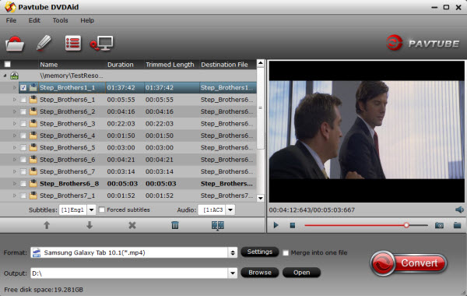Click the red task list icon
Viewport: 467px width, 296px height.
click(73, 43)
